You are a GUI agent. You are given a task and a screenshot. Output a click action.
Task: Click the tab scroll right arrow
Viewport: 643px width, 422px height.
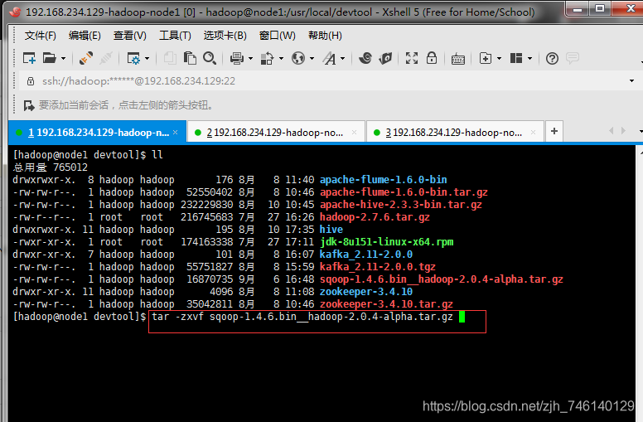(623, 130)
